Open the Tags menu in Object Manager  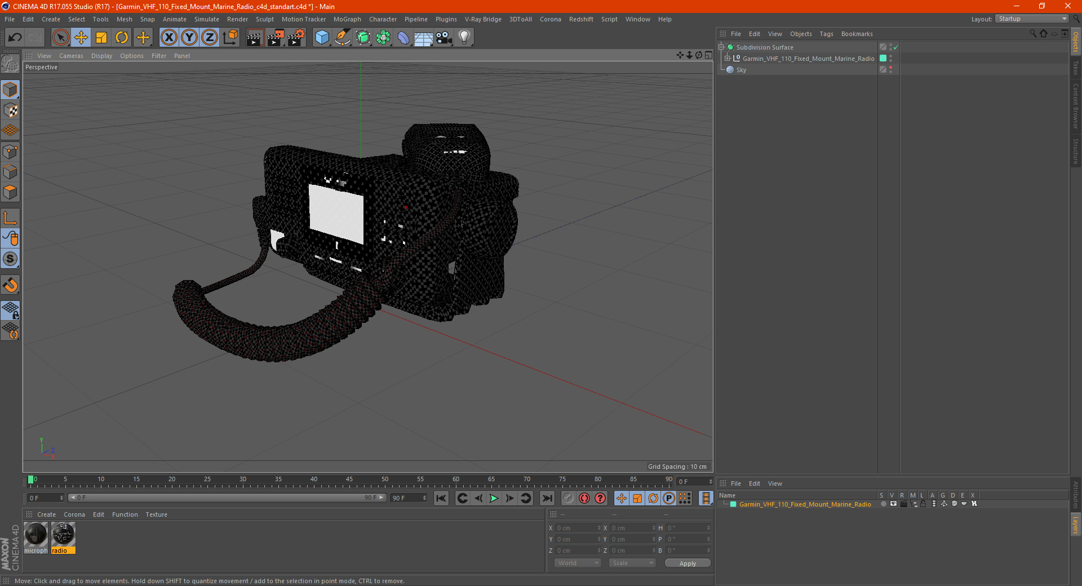pos(826,34)
